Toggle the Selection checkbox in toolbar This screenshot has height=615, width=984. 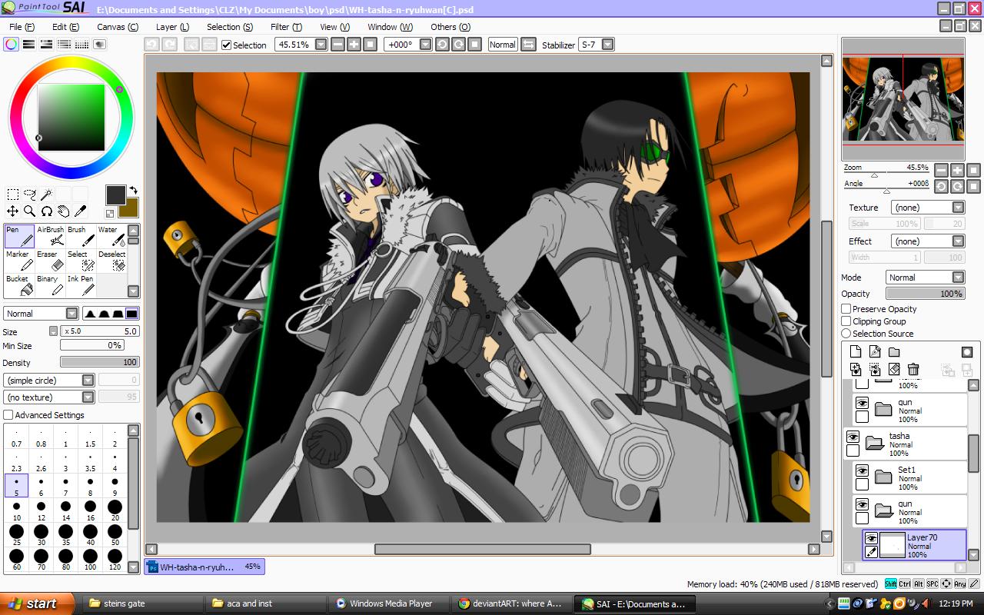tap(226, 45)
